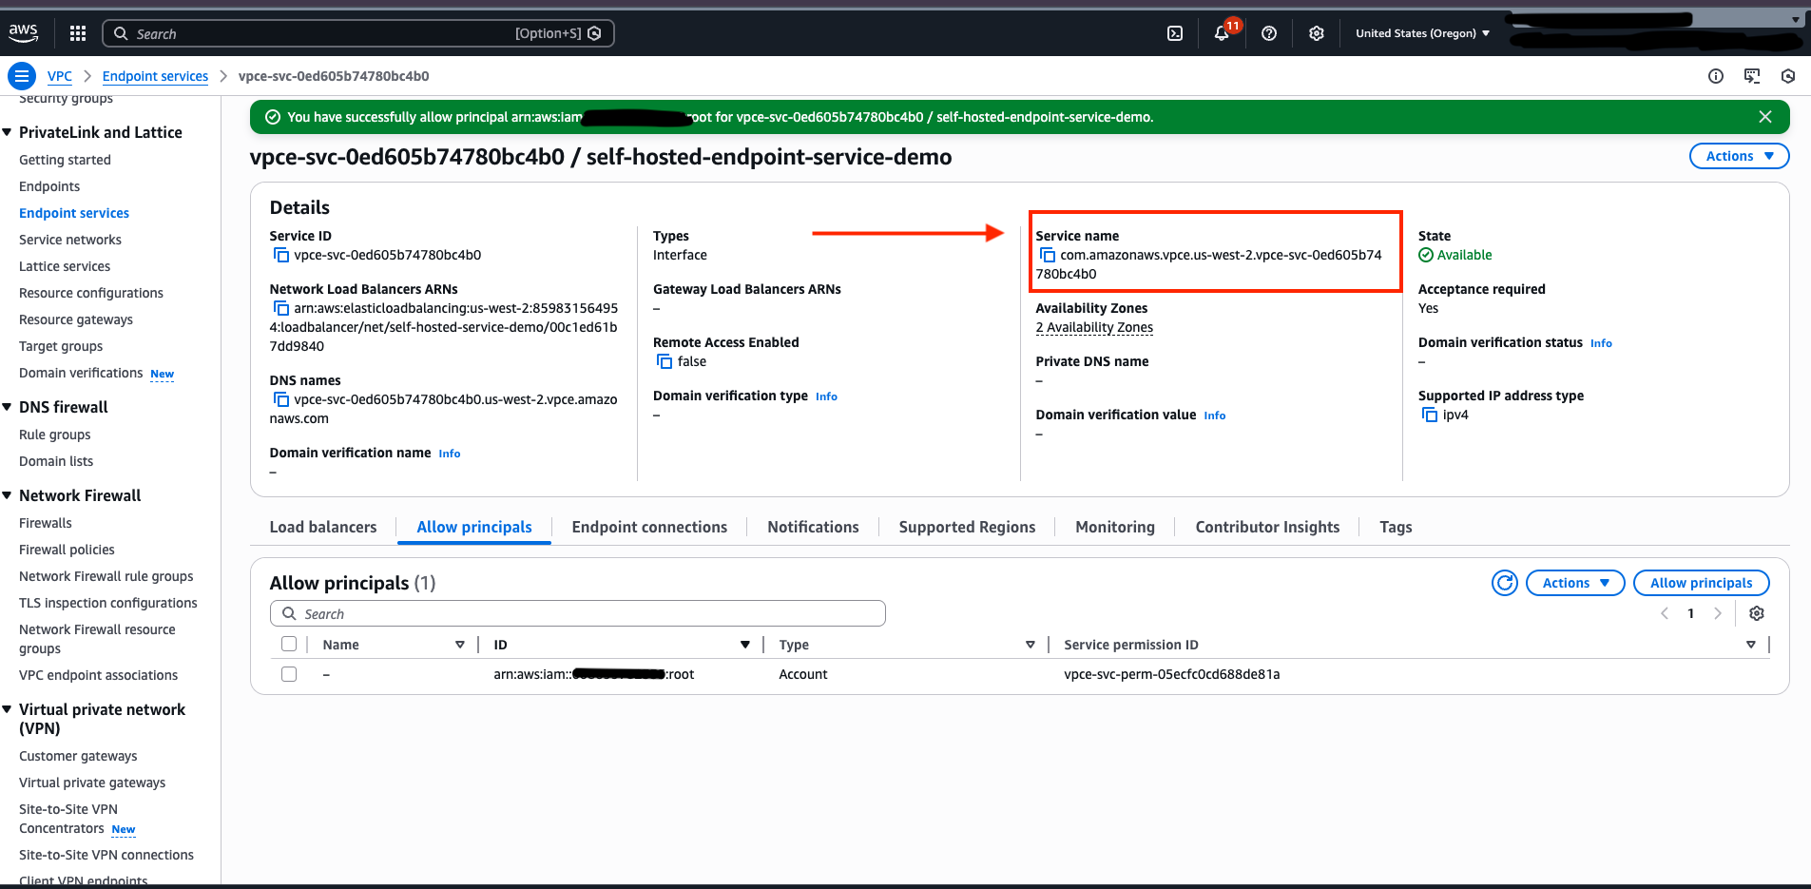Screen dimensions: 1811x889
Task: Open the notifications bell
Action: (x=1223, y=33)
